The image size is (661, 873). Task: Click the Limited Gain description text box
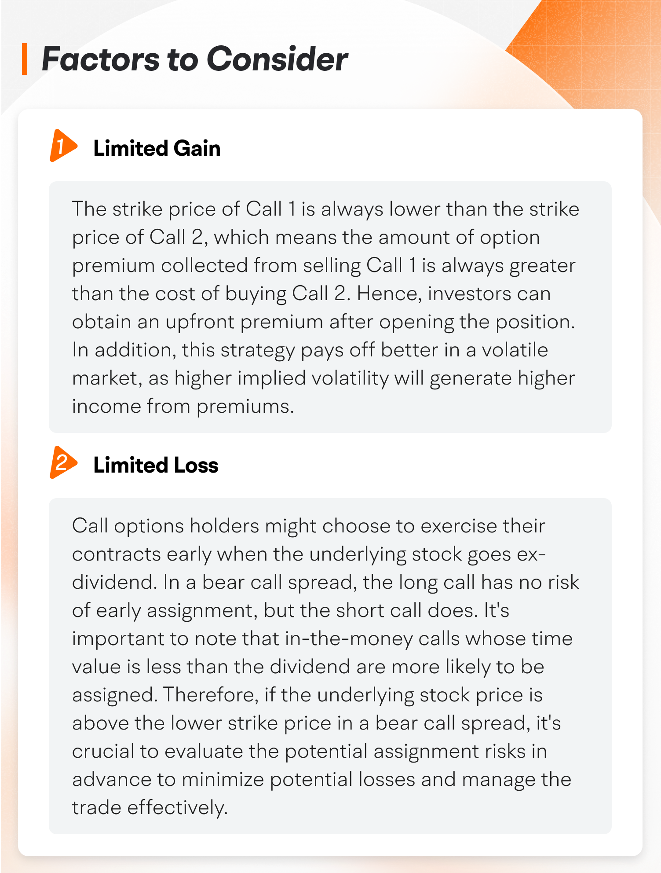(330, 307)
